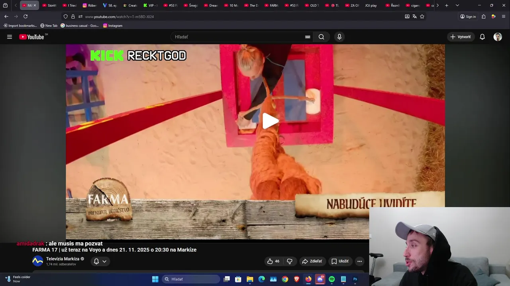Launch Photoshop from the taskbar
Viewport: 510px width, 286px height.
pyautogui.click(x=355, y=279)
